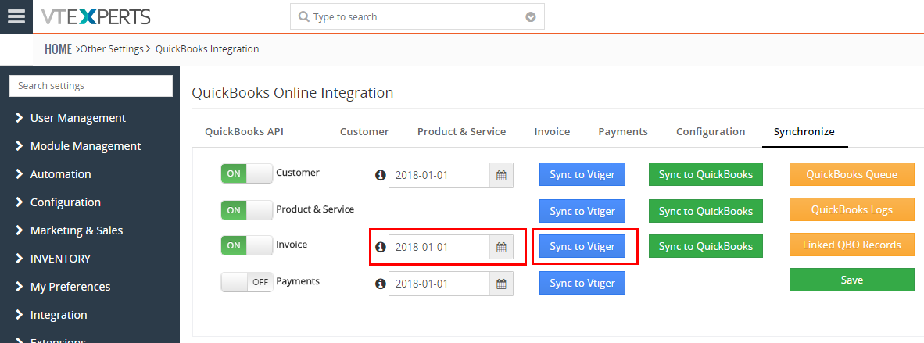
Task: Click QuickBooks Integration breadcrumb
Action: [x=207, y=49]
